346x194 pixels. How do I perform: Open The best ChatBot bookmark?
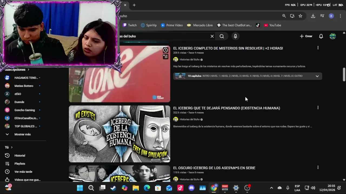[x=234, y=25]
